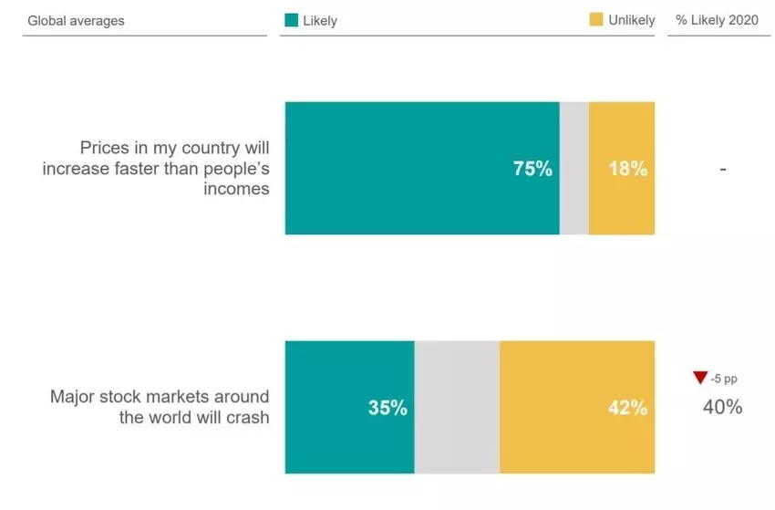Screen dimensions: 775x510
Task: Select the Likely legend label text
Action: (320, 21)
